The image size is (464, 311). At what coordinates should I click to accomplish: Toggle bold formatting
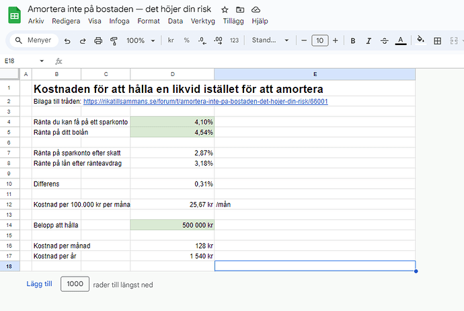click(353, 41)
